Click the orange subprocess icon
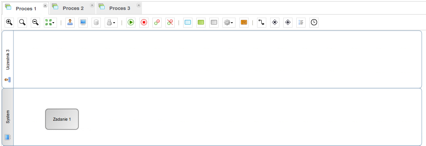The width and height of the screenshot is (426, 146). (244, 23)
